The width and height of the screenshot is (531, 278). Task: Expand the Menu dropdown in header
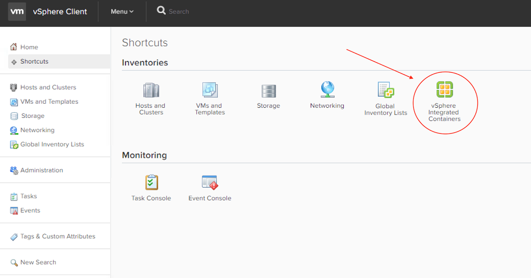click(122, 11)
